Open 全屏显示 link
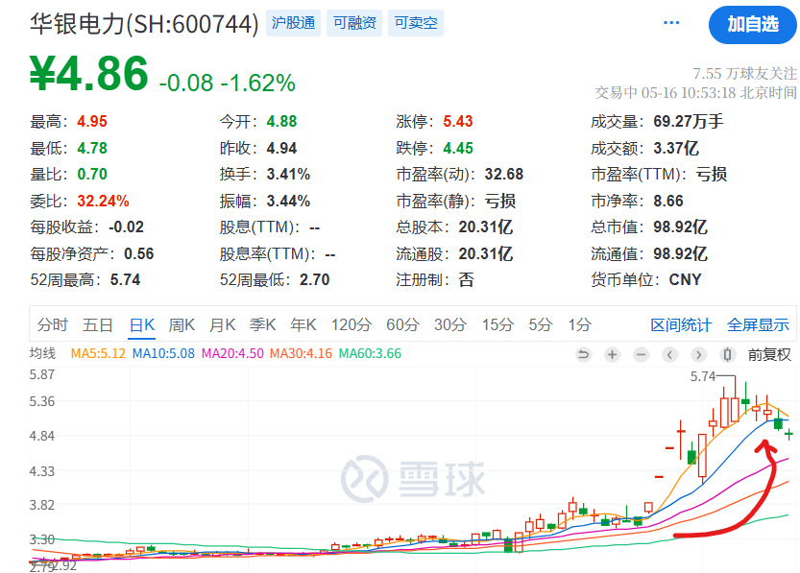This screenshot has width=800, height=573. tap(758, 324)
